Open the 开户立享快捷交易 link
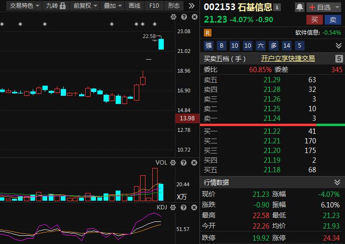 tap(288, 58)
